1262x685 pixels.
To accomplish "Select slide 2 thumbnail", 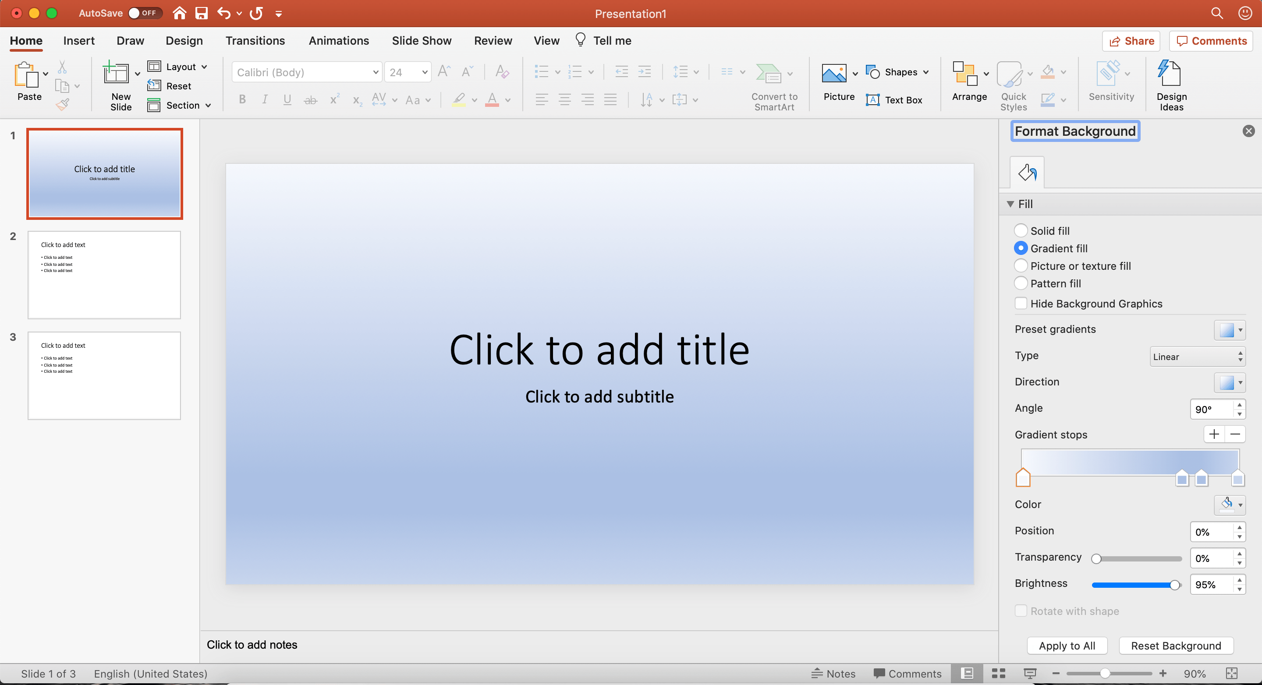I will tap(104, 275).
